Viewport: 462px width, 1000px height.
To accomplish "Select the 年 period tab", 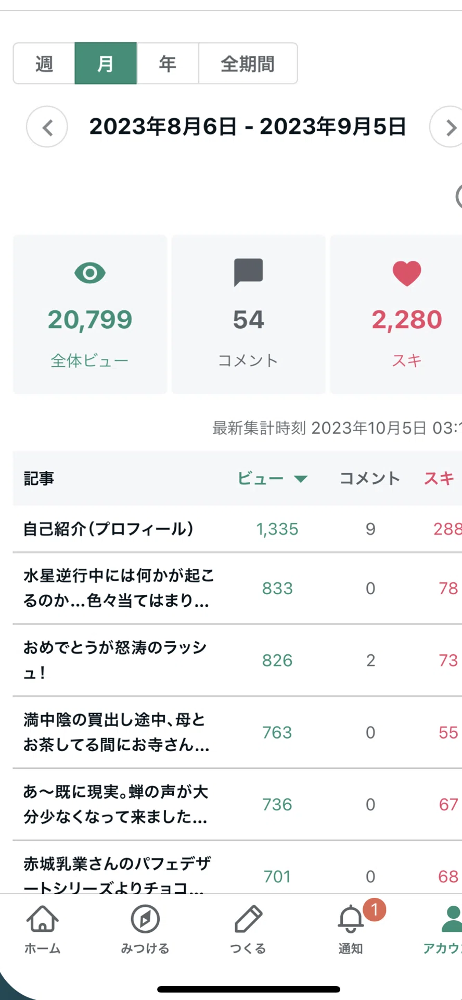I will (168, 64).
